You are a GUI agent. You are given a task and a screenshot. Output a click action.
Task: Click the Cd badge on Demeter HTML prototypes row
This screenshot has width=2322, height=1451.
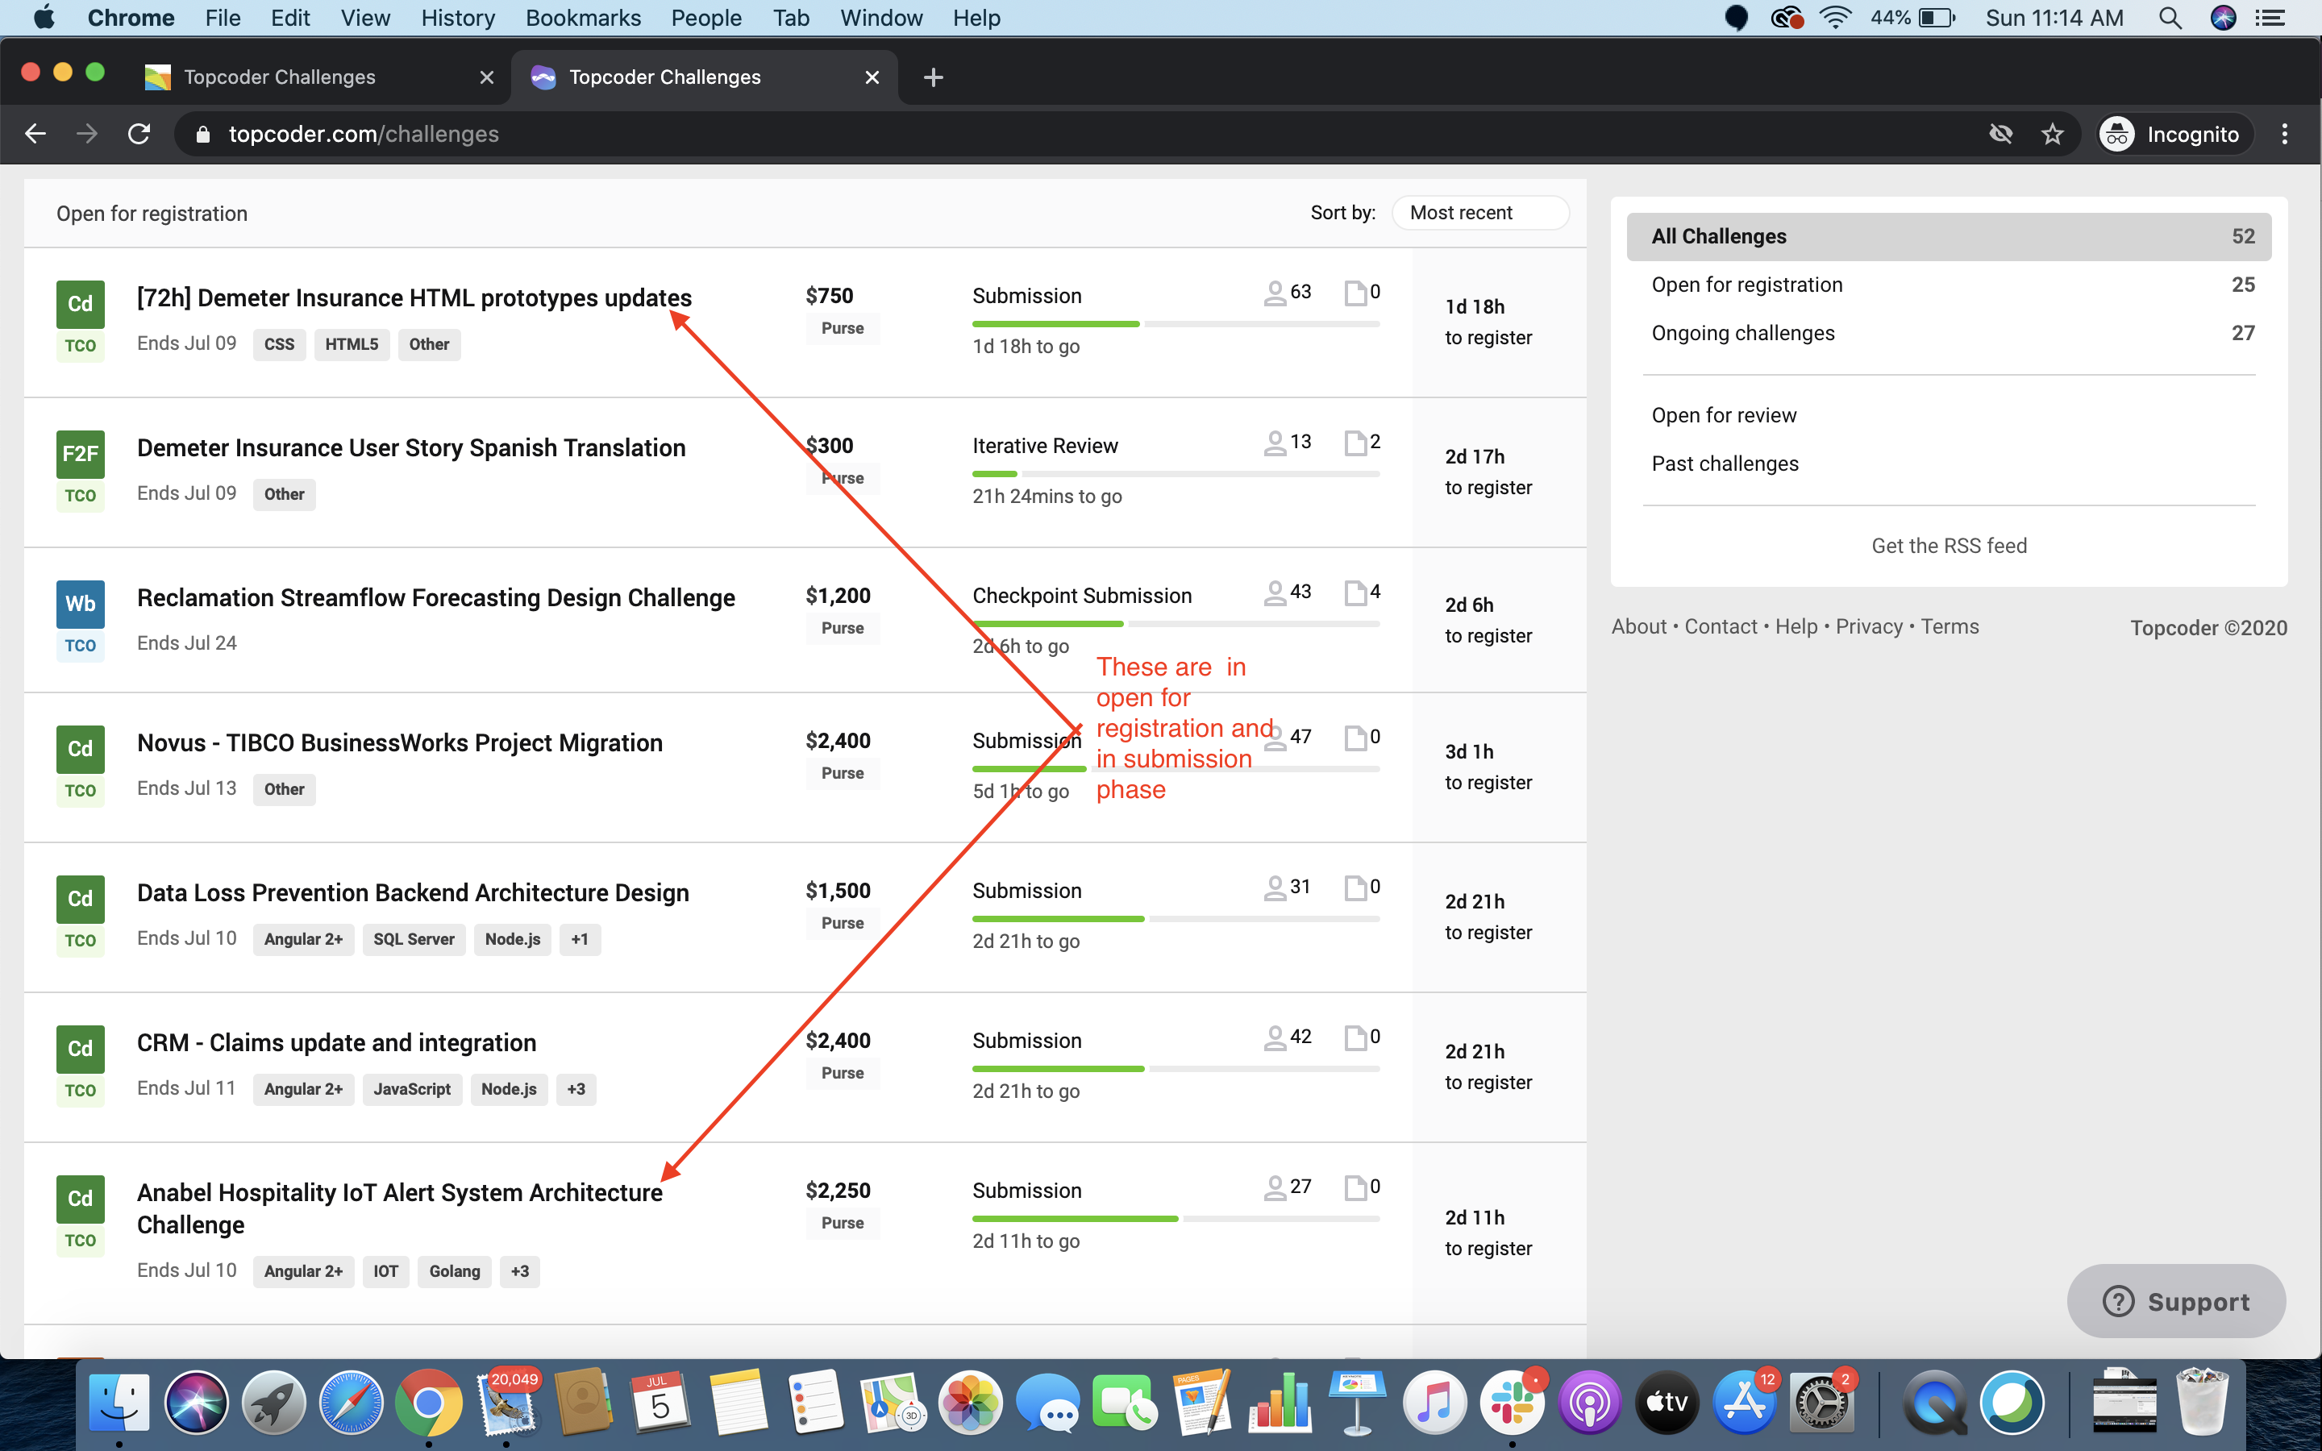click(x=81, y=304)
